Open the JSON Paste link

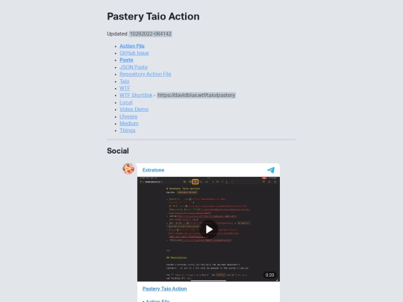tap(134, 67)
